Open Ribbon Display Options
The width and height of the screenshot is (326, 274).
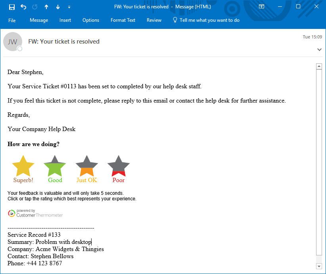[x=261, y=7]
